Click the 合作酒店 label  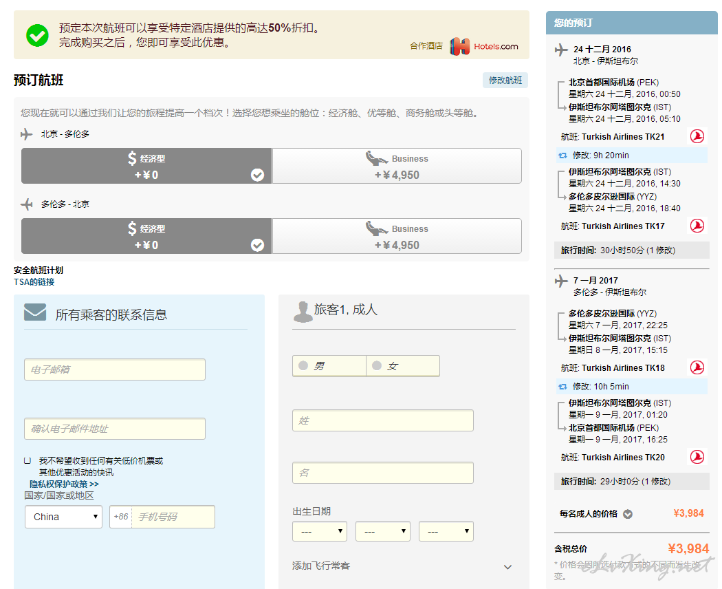(426, 45)
